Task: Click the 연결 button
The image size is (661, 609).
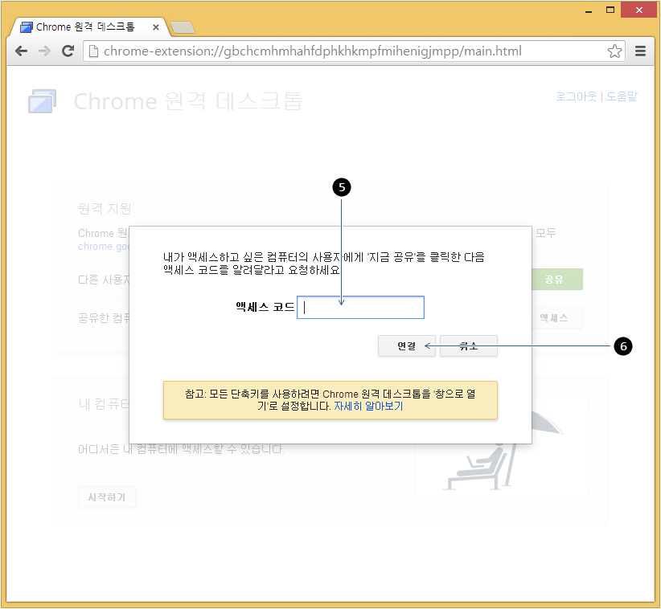Action: [406, 345]
